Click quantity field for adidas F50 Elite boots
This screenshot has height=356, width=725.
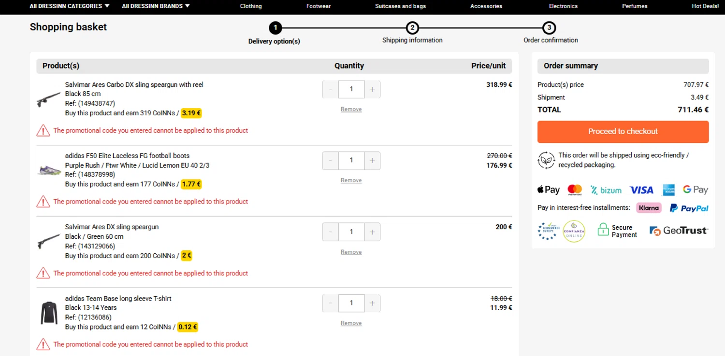[x=351, y=161]
